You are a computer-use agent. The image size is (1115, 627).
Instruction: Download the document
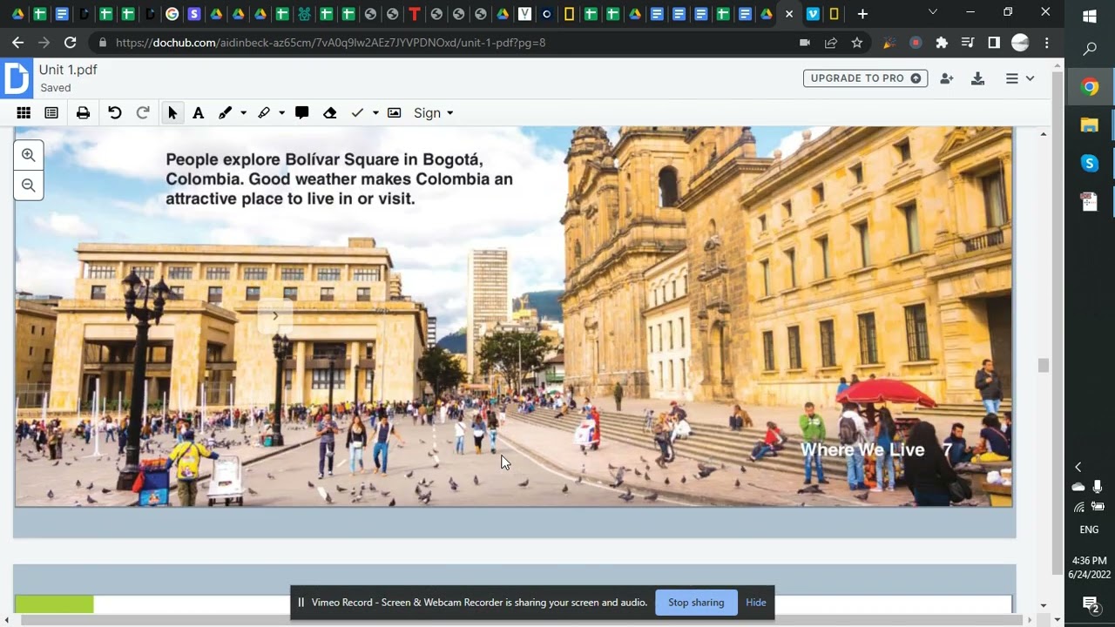pyautogui.click(x=977, y=78)
